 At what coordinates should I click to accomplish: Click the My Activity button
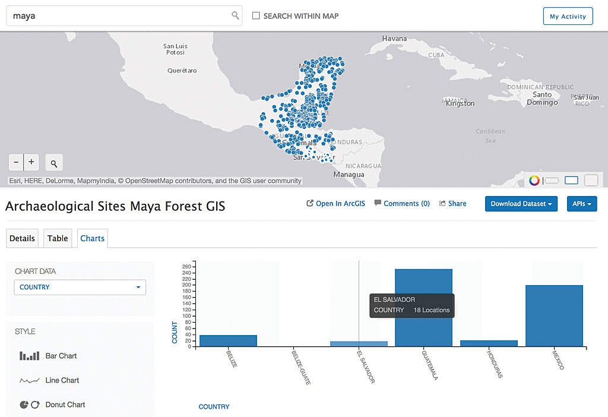click(x=568, y=17)
